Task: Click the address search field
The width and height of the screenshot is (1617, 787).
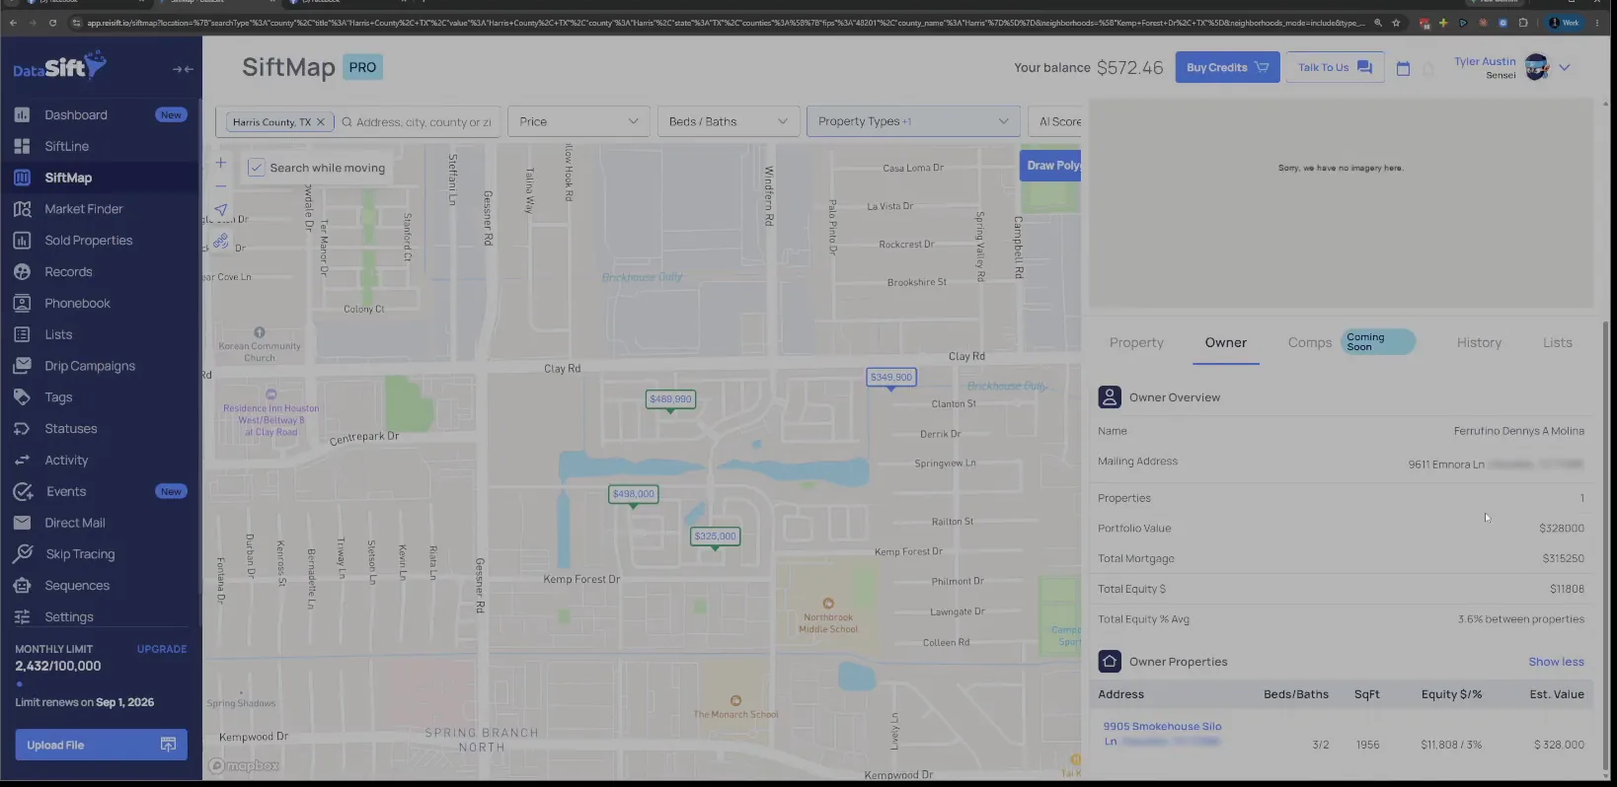Action: 423,122
